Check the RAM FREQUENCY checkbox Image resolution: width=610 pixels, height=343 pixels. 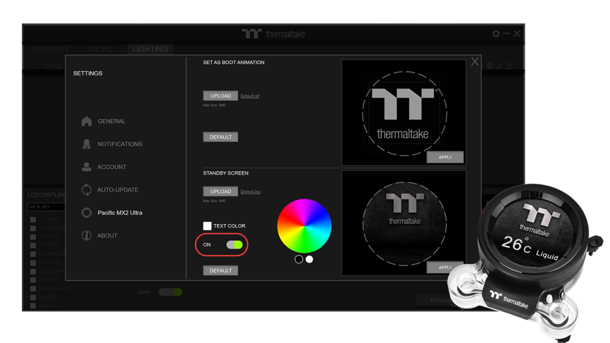pos(33,289)
